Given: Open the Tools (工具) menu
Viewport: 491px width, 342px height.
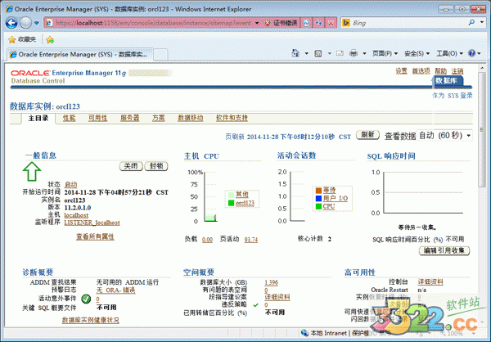Looking at the screenshot, I should (x=449, y=53).
